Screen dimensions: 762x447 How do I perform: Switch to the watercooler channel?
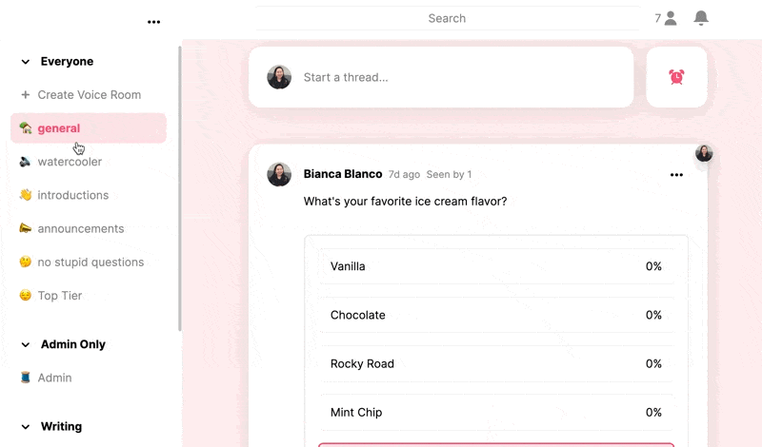point(89,162)
